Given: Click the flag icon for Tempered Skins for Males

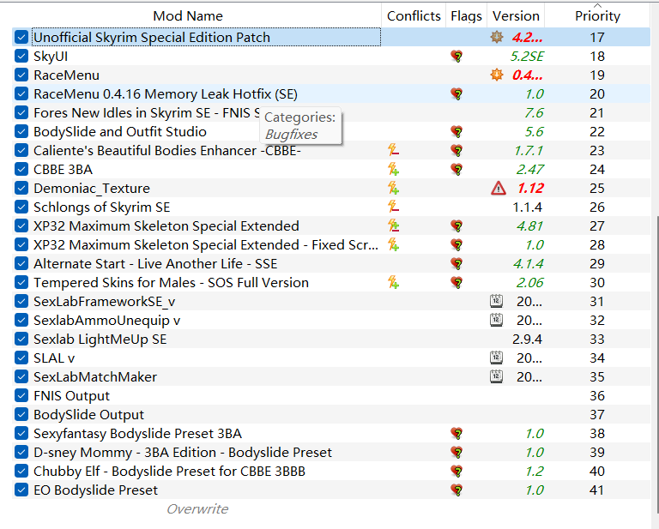Looking at the screenshot, I should [x=456, y=283].
